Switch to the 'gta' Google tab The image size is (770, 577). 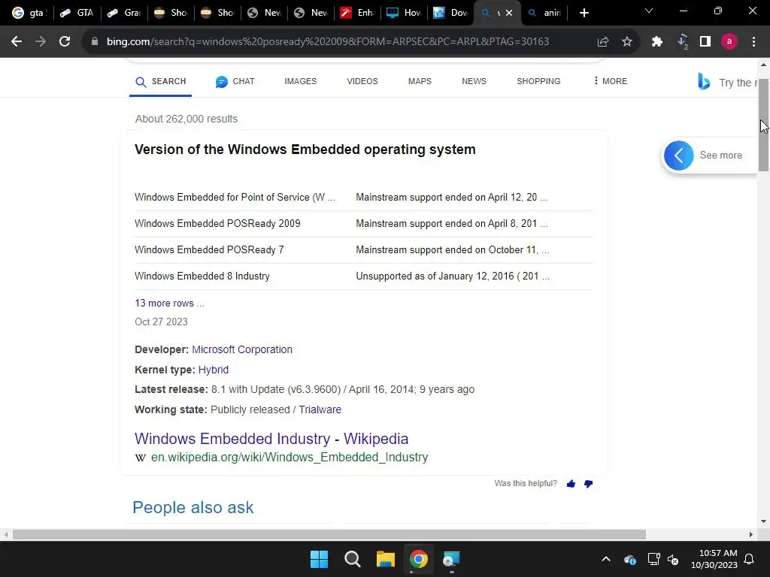(28, 13)
